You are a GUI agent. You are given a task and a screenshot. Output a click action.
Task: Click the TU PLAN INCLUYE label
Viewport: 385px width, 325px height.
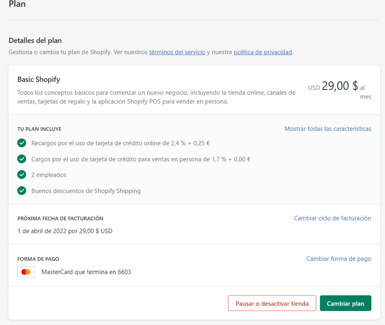coord(39,129)
